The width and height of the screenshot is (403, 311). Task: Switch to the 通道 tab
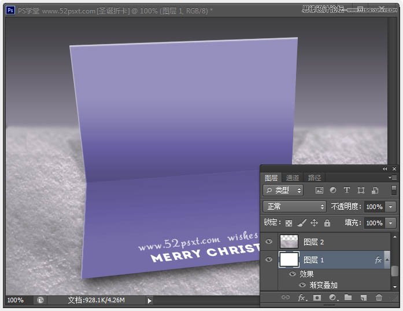click(x=293, y=178)
